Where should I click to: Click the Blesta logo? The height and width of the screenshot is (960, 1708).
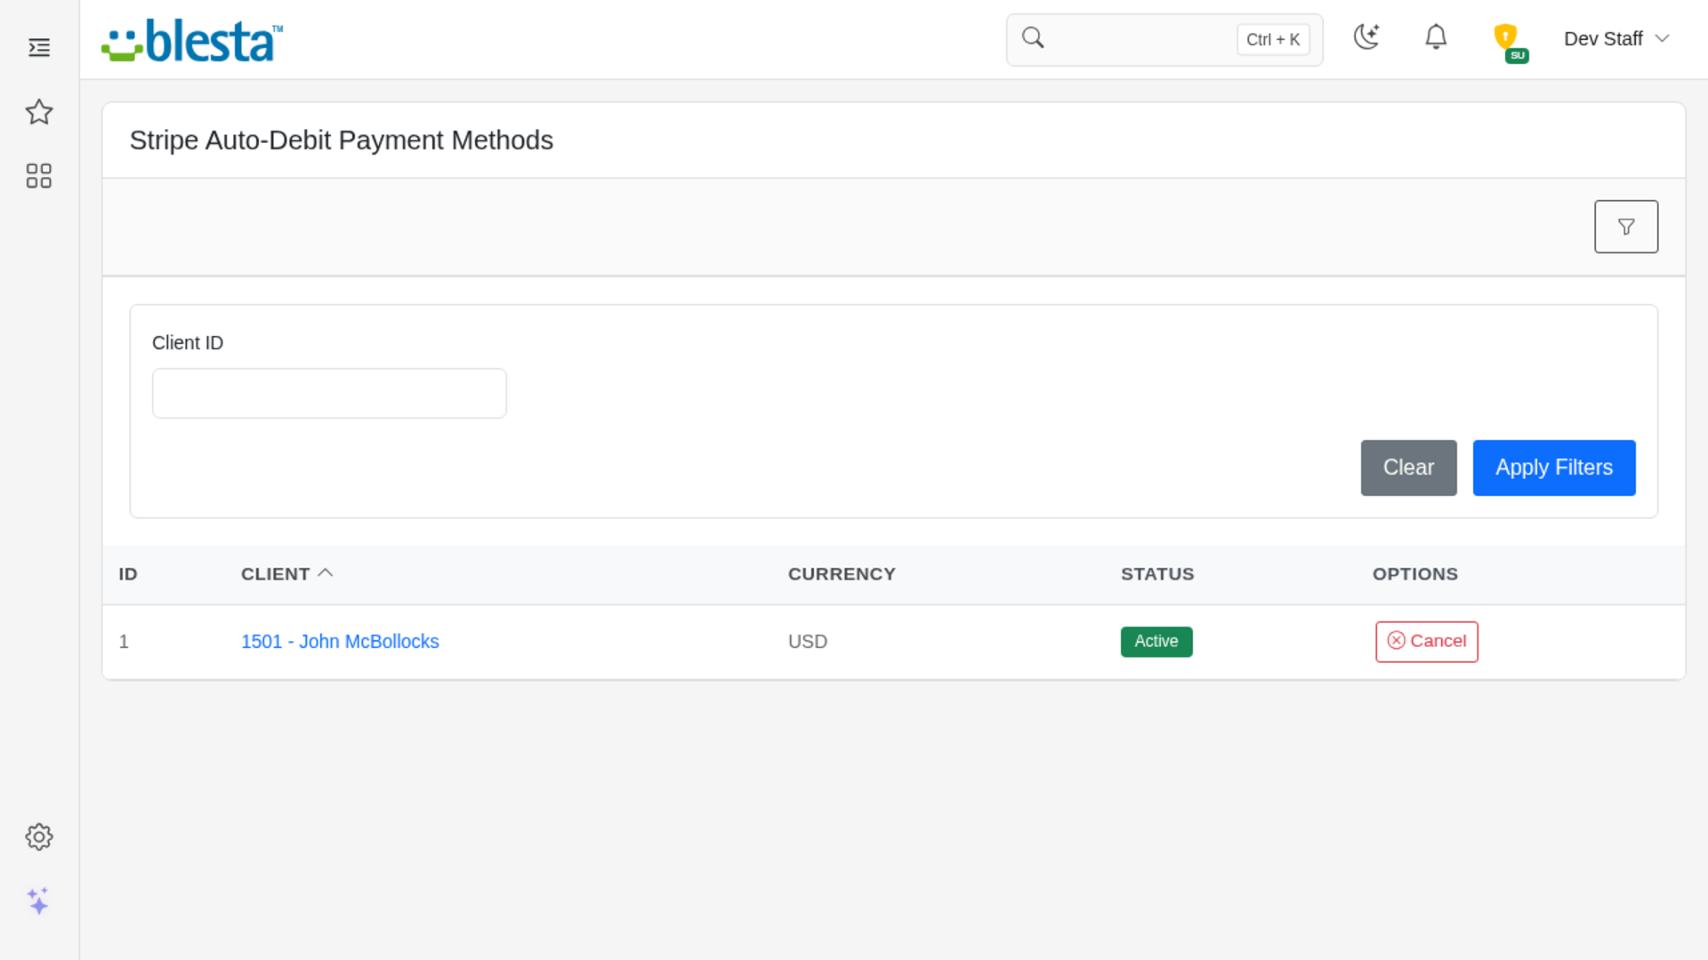192,41
